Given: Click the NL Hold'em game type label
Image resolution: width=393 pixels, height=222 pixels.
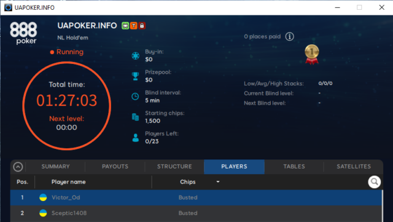Looking at the screenshot, I should coord(72,38).
